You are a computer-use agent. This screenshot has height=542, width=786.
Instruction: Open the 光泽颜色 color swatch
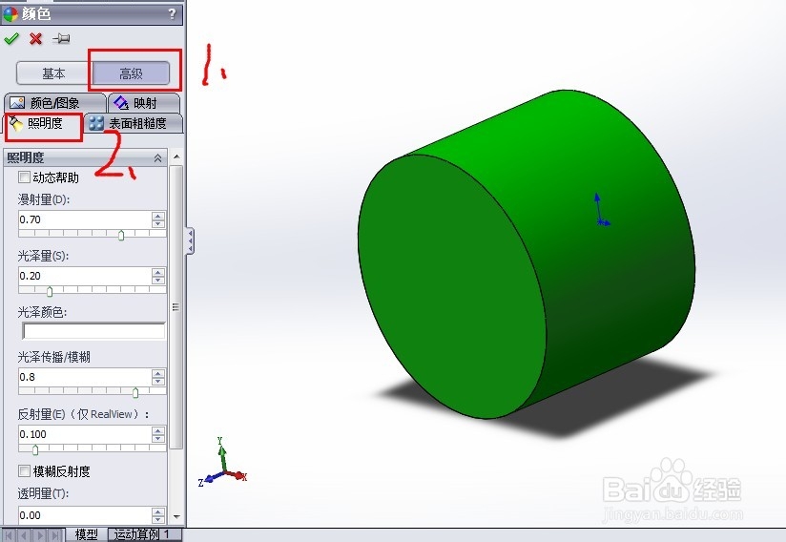93,331
